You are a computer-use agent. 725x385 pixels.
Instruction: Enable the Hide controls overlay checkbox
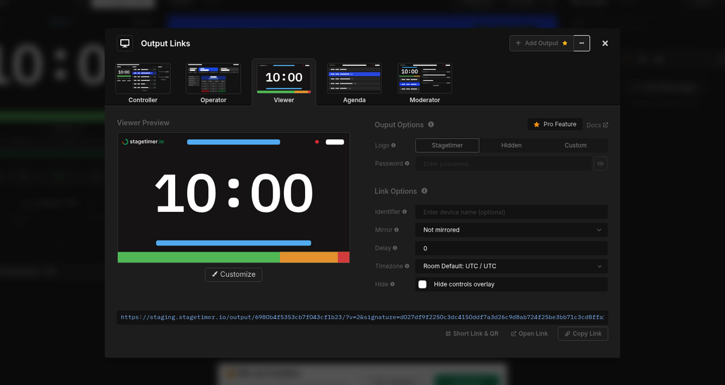(x=422, y=284)
